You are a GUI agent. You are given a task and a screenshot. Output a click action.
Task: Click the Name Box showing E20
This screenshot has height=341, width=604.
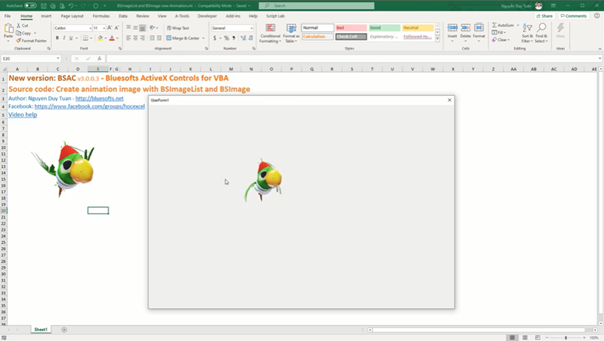pos(30,58)
